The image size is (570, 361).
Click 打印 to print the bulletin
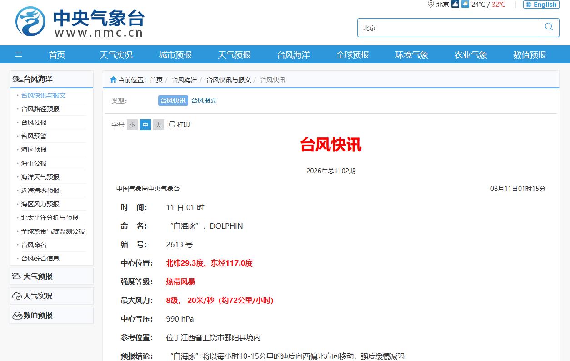click(x=184, y=124)
